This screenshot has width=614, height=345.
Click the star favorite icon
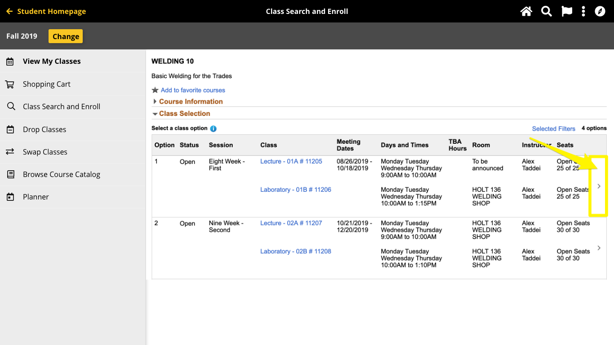point(155,90)
